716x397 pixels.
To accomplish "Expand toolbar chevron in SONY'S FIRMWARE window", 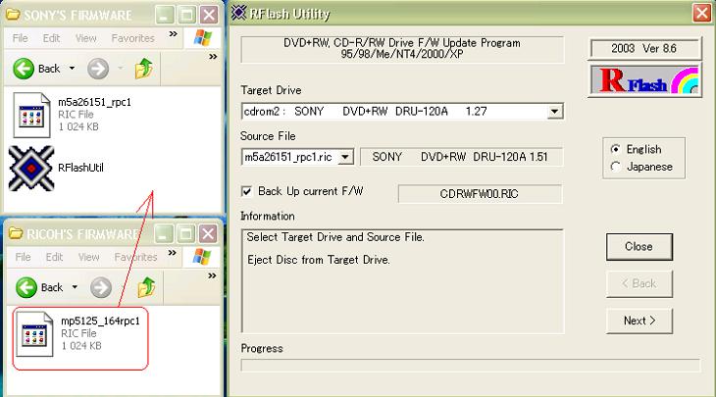I will pyautogui.click(x=213, y=57).
